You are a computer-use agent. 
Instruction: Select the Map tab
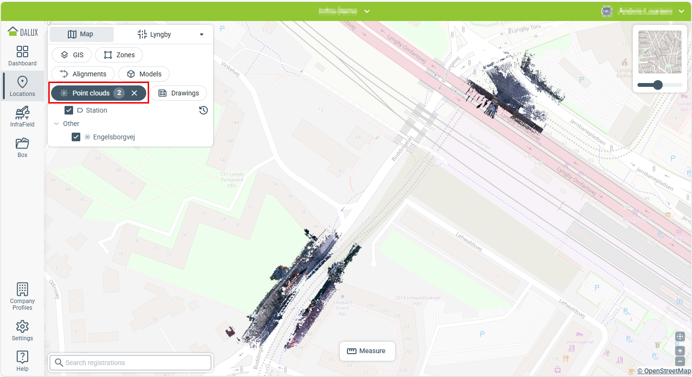(x=82, y=34)
